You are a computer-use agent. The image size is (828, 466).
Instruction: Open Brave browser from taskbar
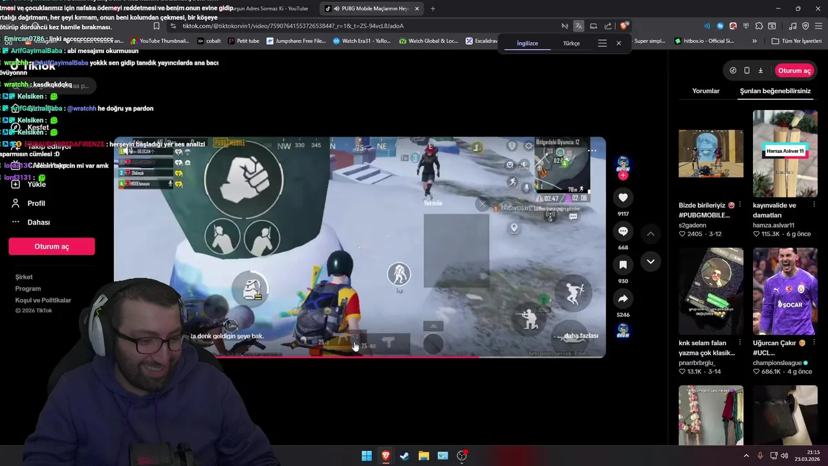pyautogui.click(x=386, y=456)
